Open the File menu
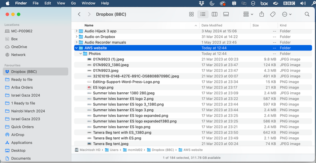Viewport: 316px width, 163px height. tap(36, 3)
